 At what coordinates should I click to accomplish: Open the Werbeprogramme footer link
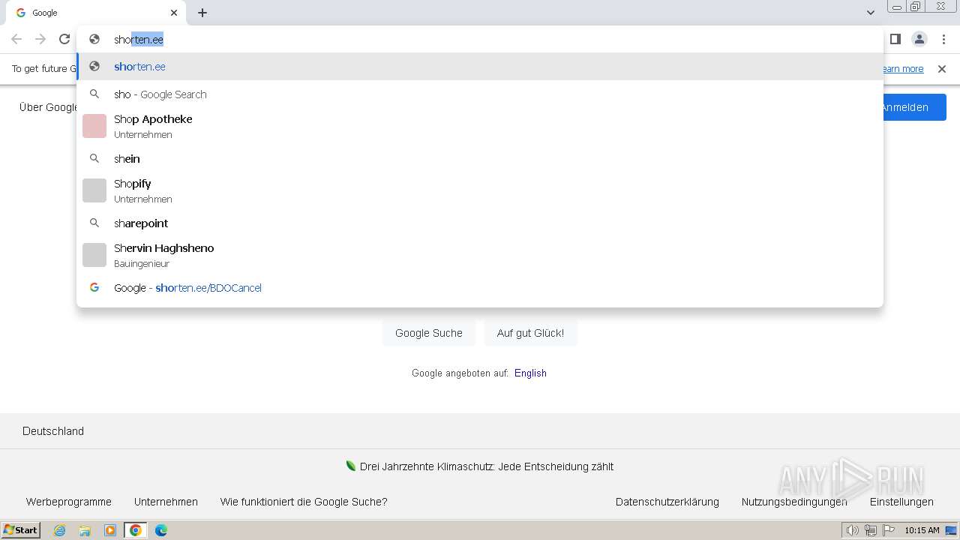click(x=69, y=502)
